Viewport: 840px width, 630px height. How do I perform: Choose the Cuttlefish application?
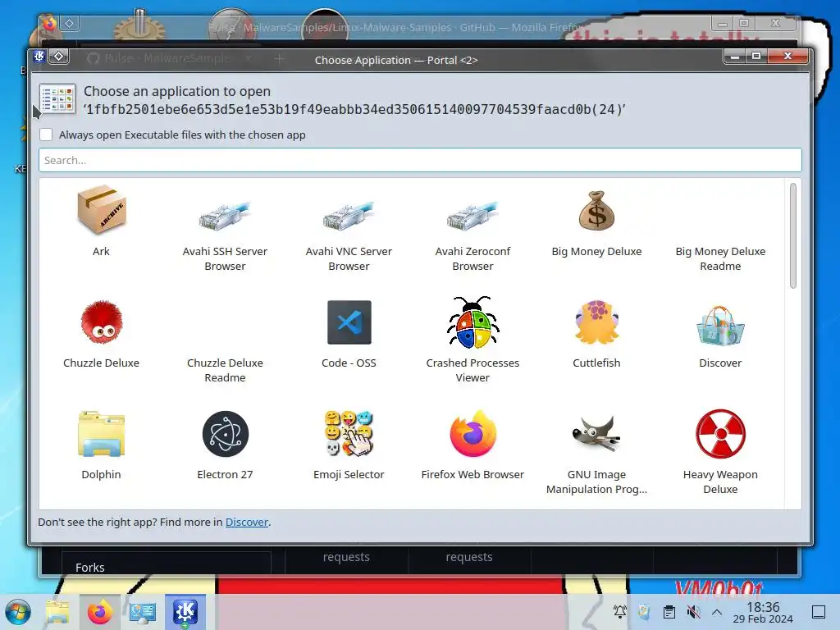[x=596, y=332]
